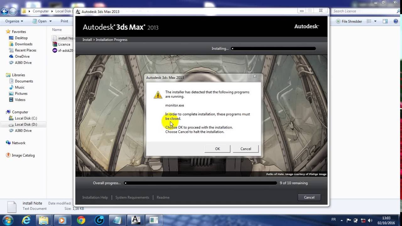Click the FR language indicator
This screenshot has height=226, width=402.
[x=334, y=220]
